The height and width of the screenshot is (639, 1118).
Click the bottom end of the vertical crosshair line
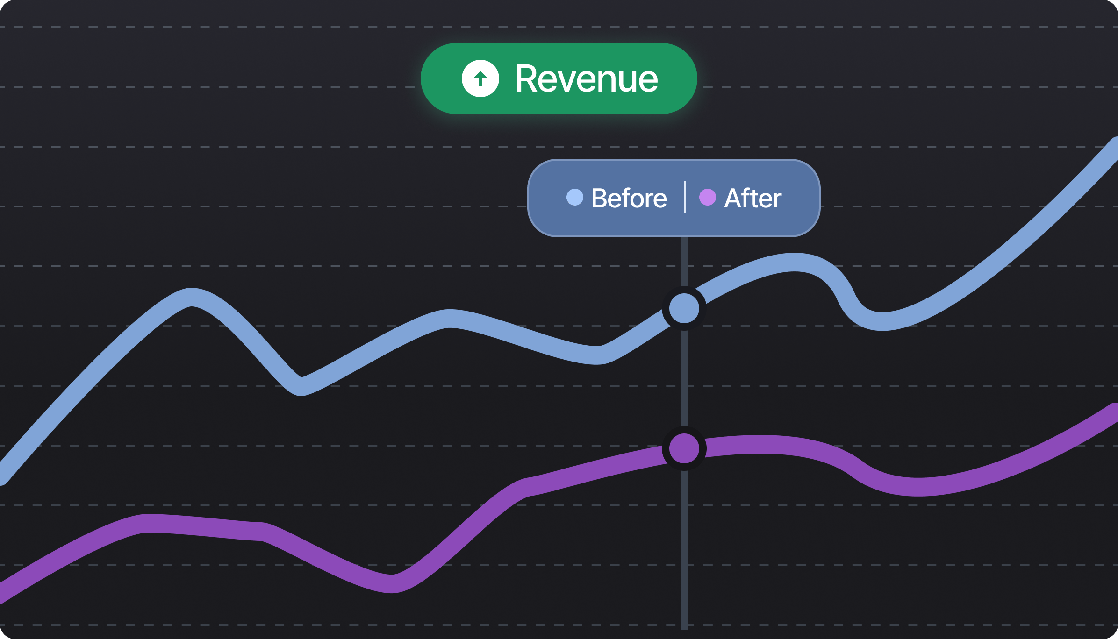click(684, 625)
